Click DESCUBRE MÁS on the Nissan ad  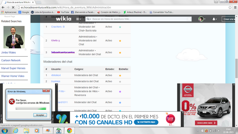(x=206, y=123)
